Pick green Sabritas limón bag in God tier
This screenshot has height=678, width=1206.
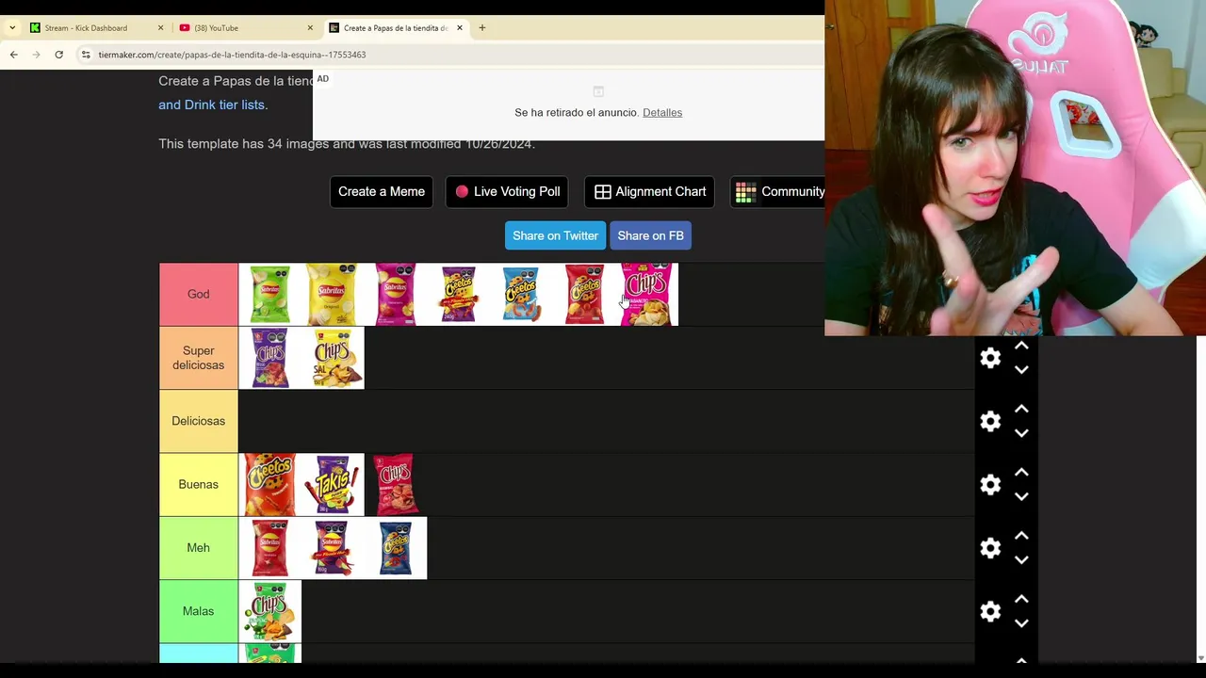(x=269, y=295)
